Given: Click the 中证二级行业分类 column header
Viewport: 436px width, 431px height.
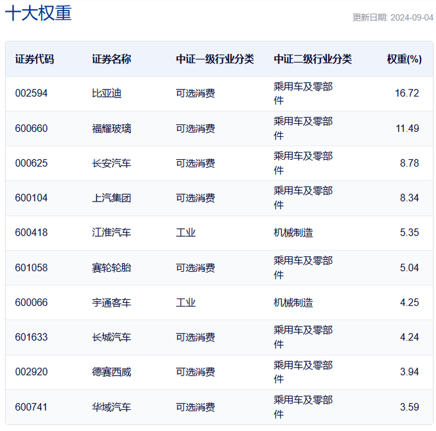Looking at the screenshot, I should point(313,59).
